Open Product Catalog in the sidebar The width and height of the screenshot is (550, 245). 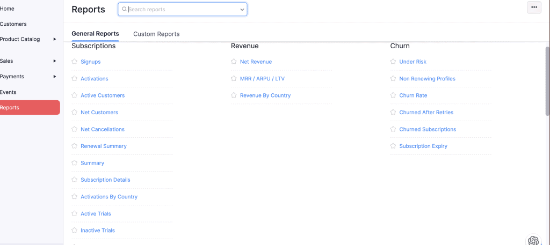tap(20, 39)
